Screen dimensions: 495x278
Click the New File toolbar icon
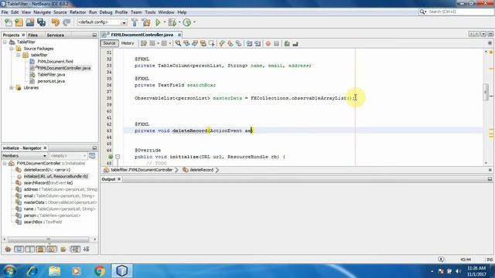tap(9, 22)
